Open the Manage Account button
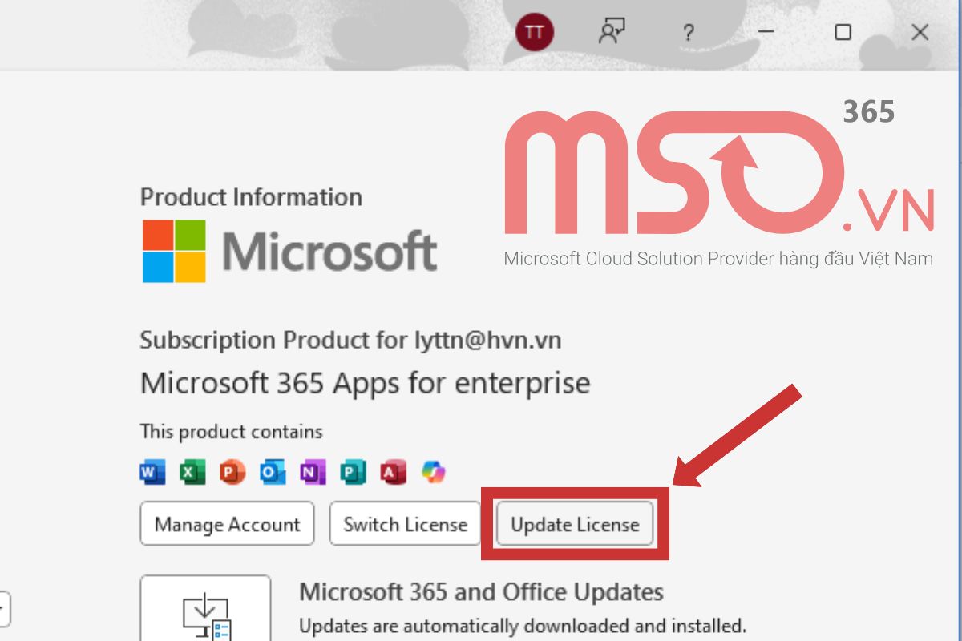Screen dimensions: 962x641 [x=227, y=524]
